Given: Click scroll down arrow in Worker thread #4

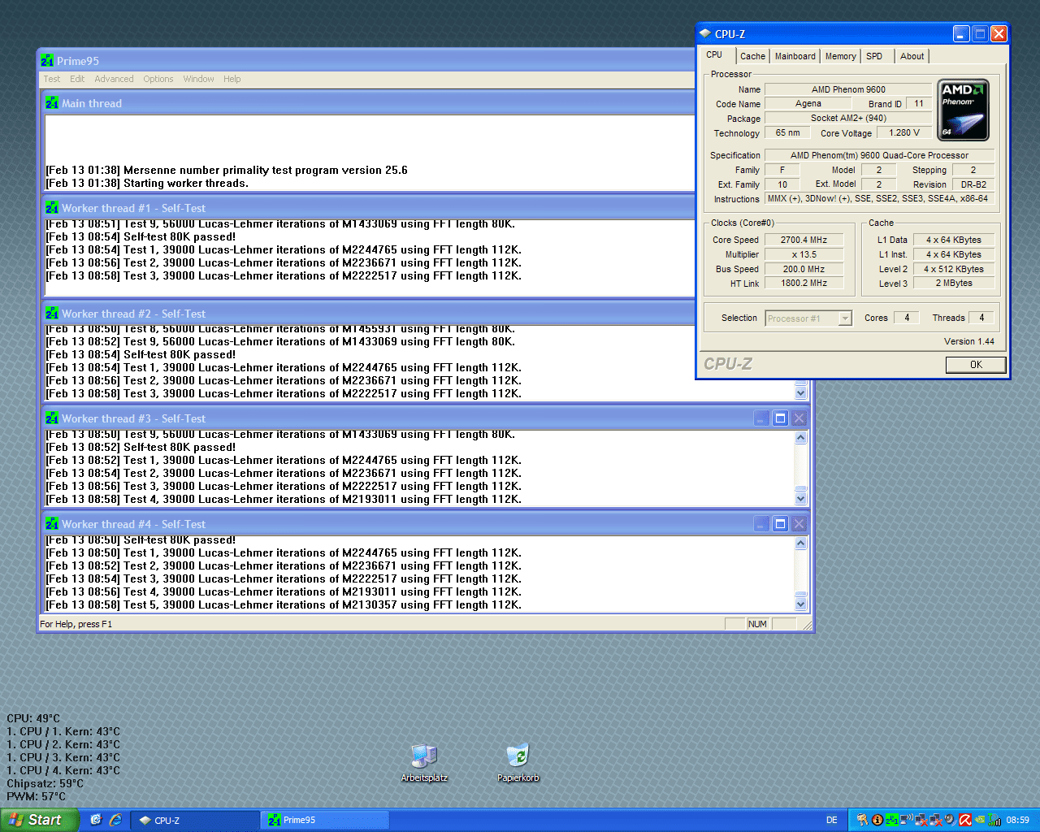Looking at the screenshot, I should point(800,604).
